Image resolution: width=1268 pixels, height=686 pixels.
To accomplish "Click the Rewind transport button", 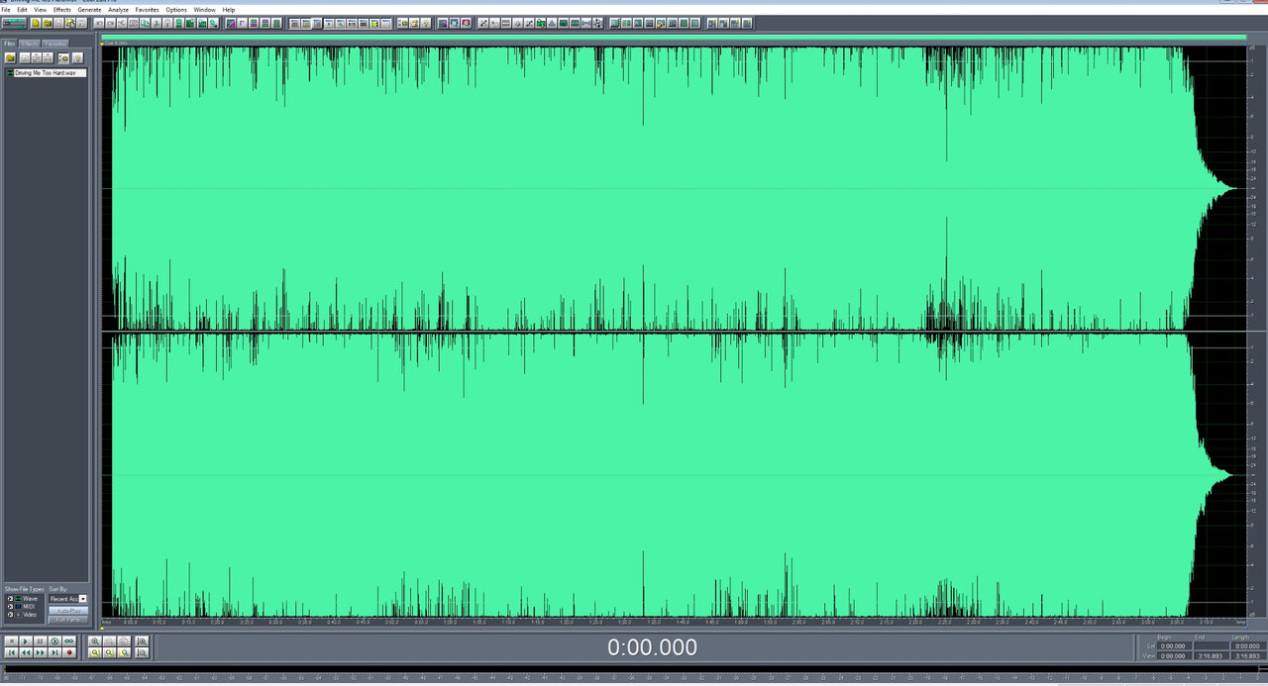I will coord(26,652).
